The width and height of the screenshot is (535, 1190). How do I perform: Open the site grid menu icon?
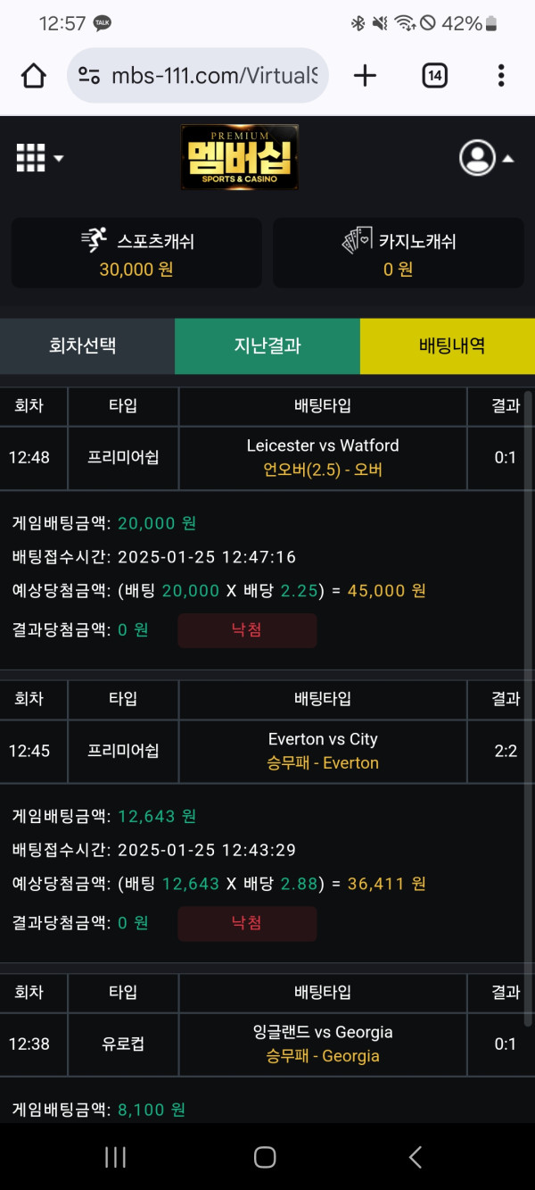(30, 158)
